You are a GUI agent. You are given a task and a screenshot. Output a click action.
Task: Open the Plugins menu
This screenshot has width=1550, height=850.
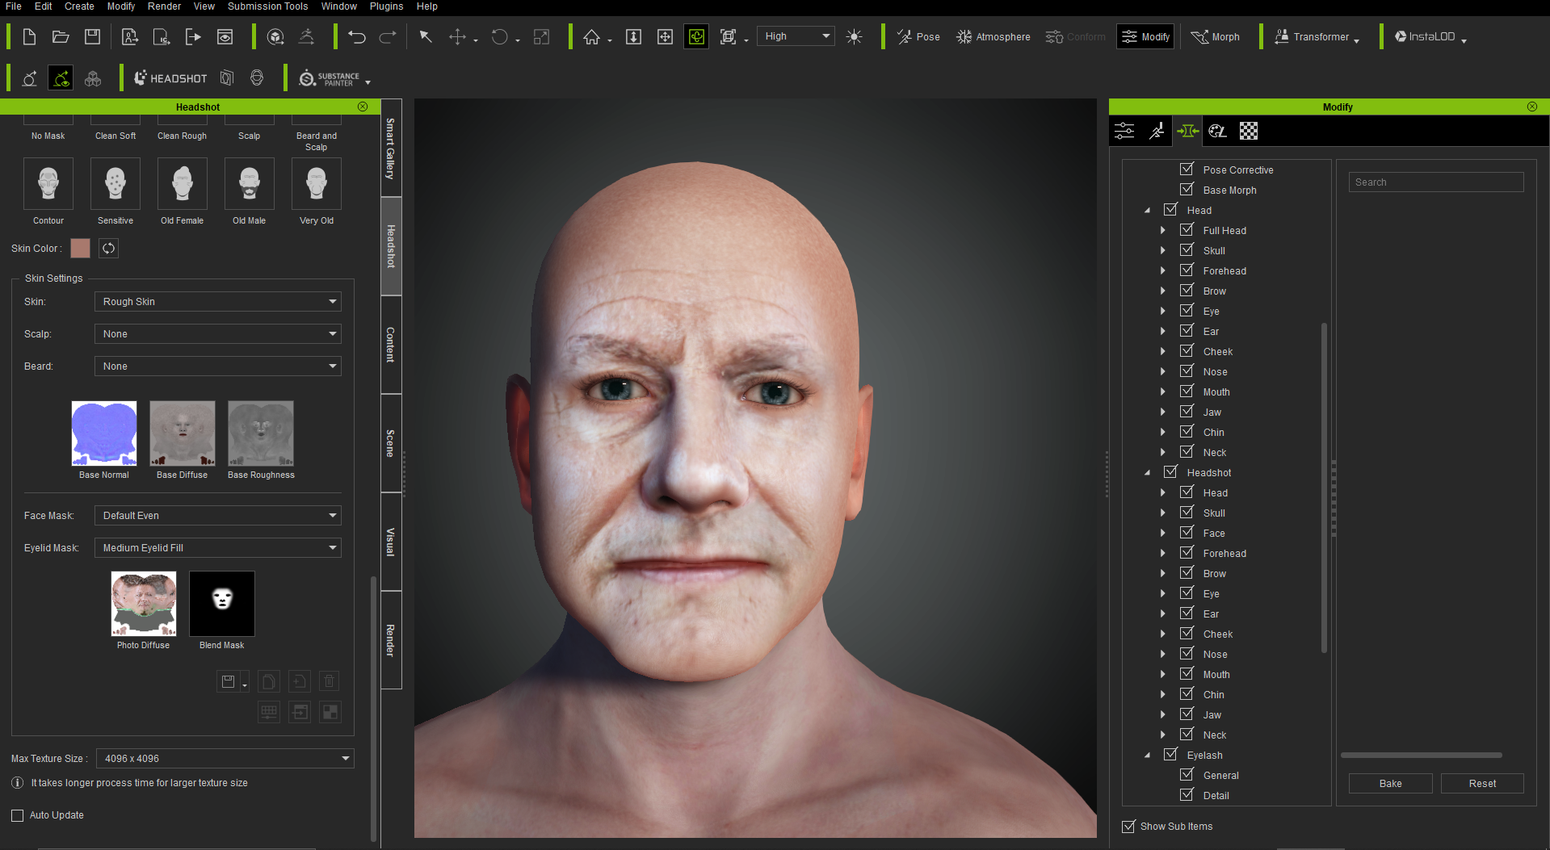coord(386,6)
